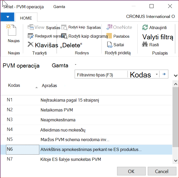Viewport: 179px width, 178px height.
Task: Click the Redaguoti sąrašą icon
Action: [31, 36]
